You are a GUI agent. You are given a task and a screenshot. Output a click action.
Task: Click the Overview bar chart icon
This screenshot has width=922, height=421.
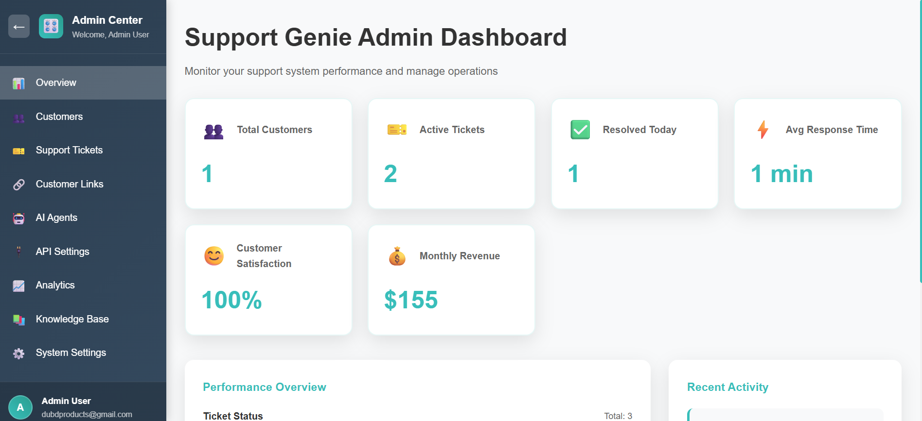point(18,83)
